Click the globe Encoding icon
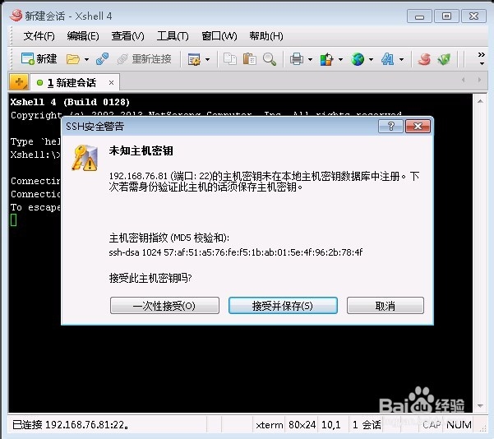 pos(358,59)
